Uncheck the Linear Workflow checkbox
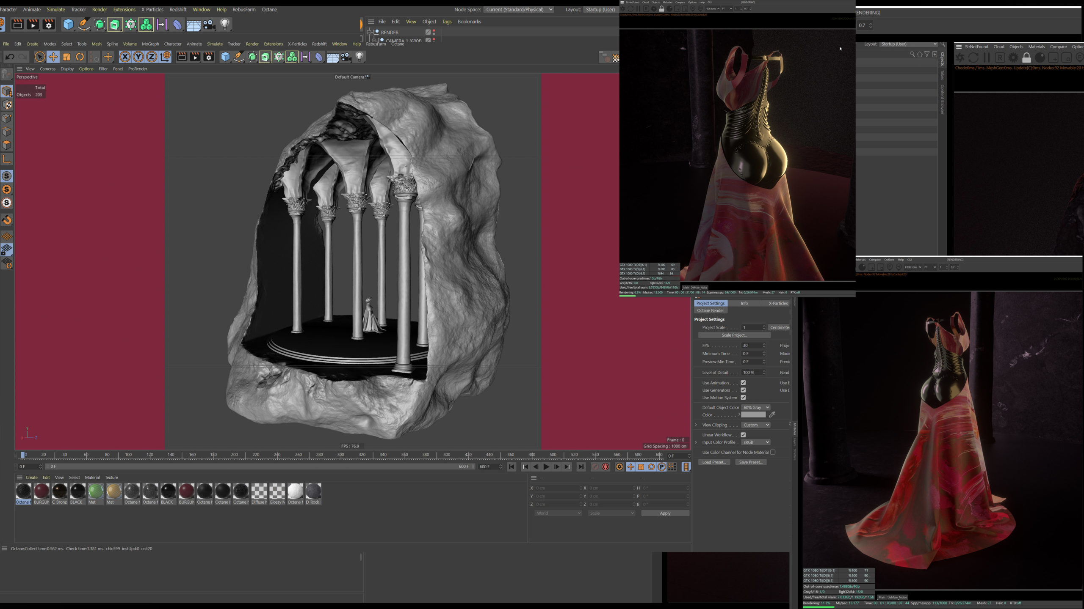Screen dimensions: 1084x609 743,435
